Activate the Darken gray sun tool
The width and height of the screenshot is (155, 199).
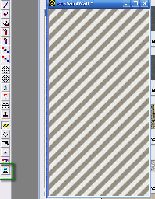5,79
